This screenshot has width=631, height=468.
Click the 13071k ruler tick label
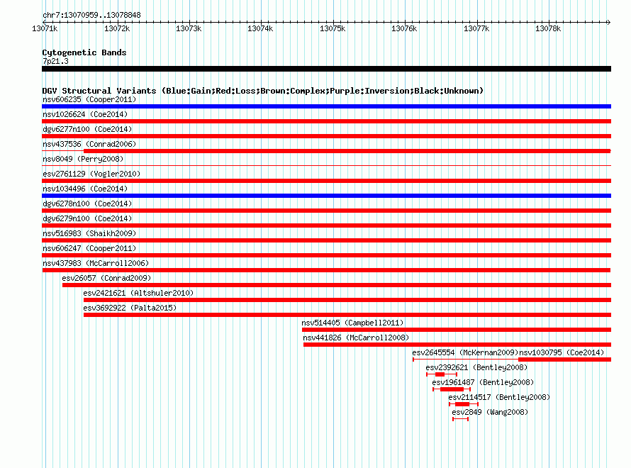tap(45, 28)
